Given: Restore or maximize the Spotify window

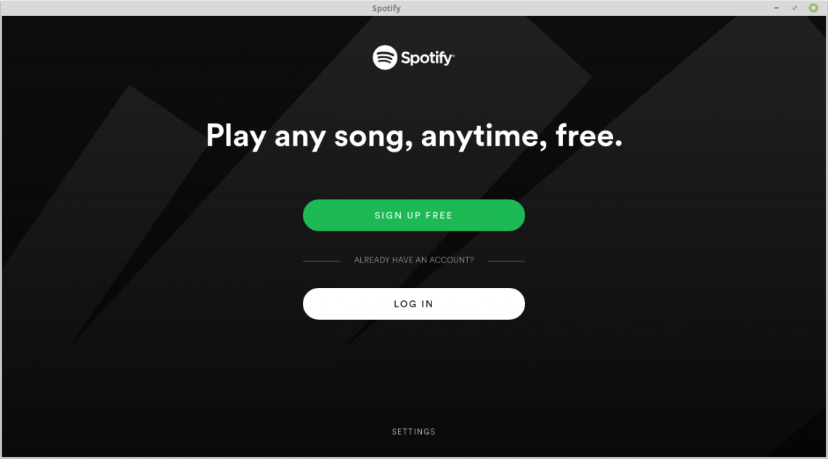Looking at the screenshot, I should coord(795,8).
